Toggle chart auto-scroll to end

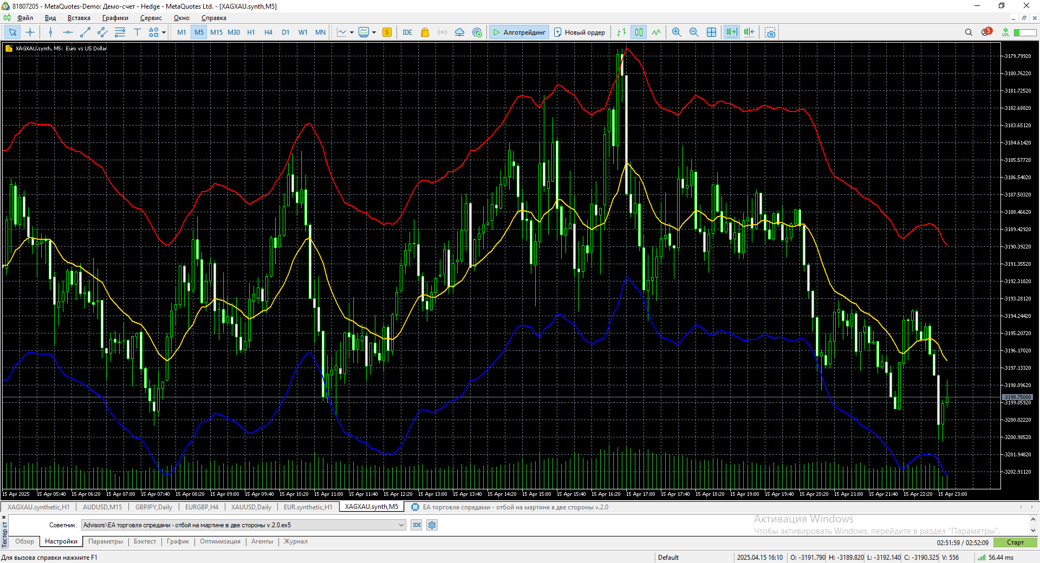[731, 32]
